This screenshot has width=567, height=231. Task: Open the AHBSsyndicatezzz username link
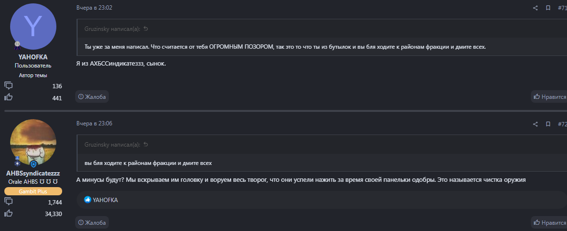point(33,173)
